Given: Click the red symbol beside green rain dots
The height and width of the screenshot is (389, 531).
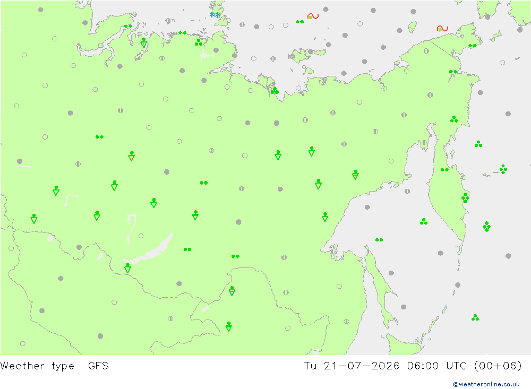Looking at the screenshot, I should (313, 16).
